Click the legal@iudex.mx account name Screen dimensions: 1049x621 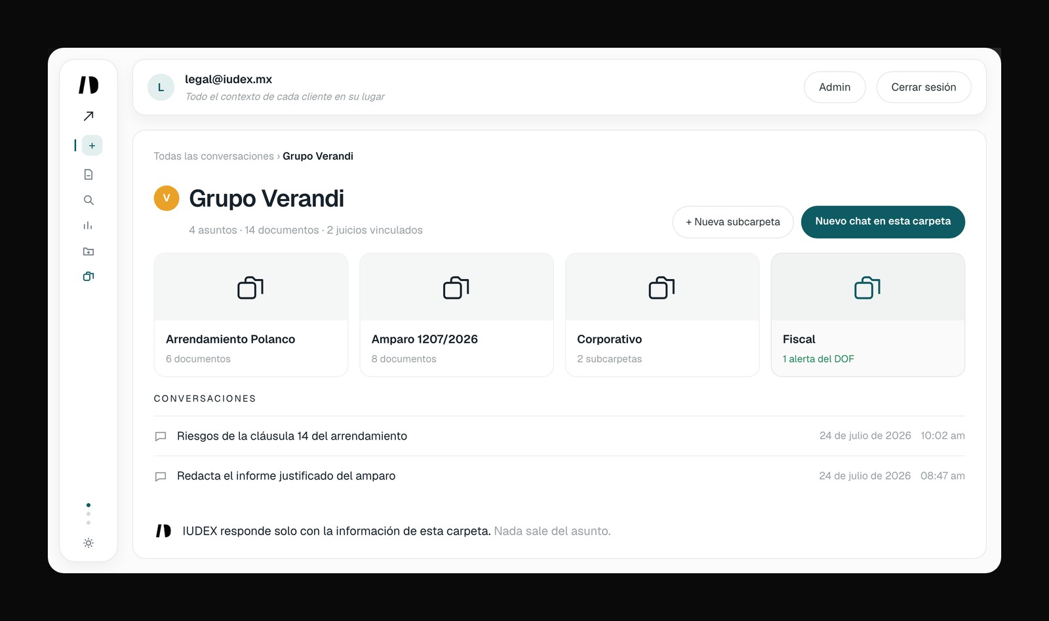[x=228, y=79]
